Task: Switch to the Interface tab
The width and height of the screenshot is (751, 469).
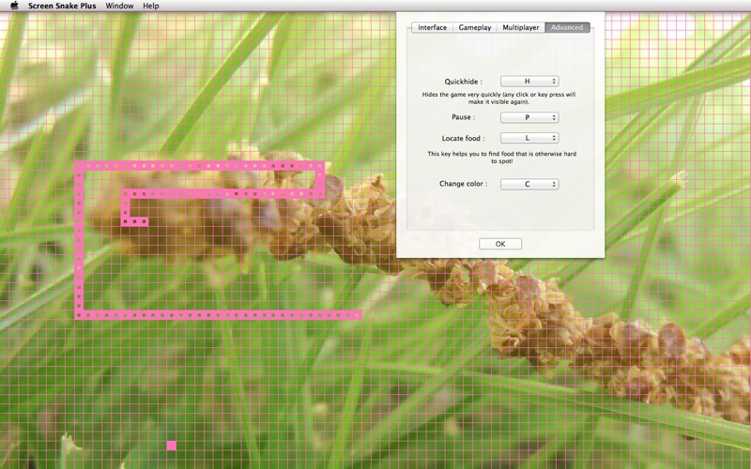Action: (x=432, y=27)
